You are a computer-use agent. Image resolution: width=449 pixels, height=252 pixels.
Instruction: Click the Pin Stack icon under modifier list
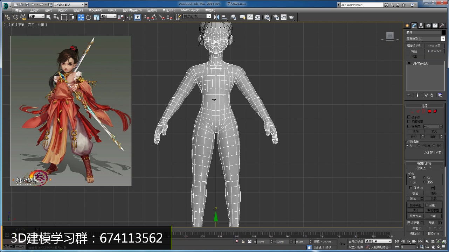[x=409, y=95]
